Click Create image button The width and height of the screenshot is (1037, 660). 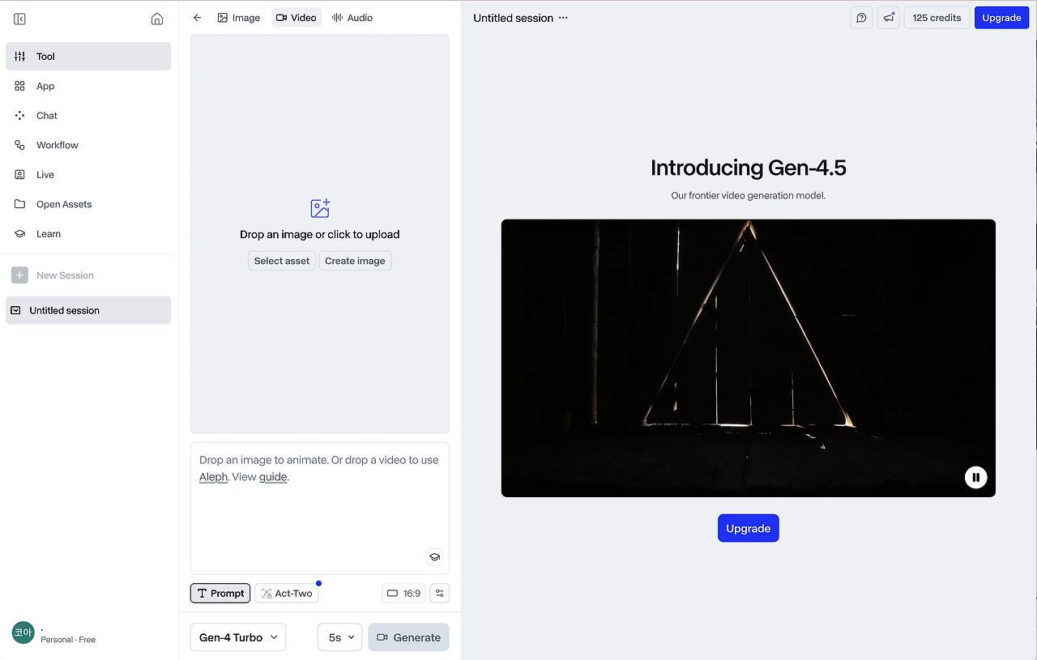(x=355, y=261)
